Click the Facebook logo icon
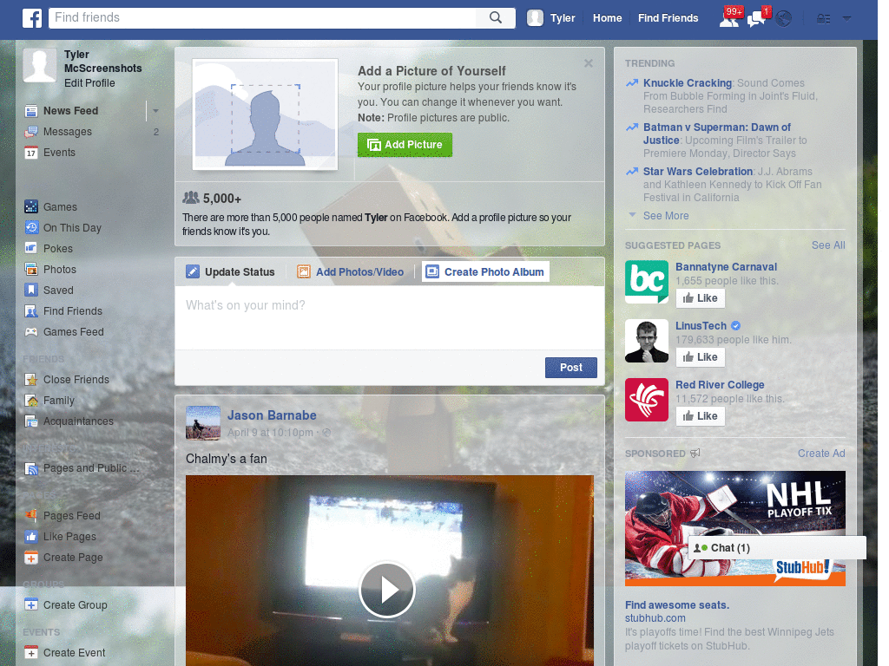Screen dimensions: 889x666 tap(32, 18)
